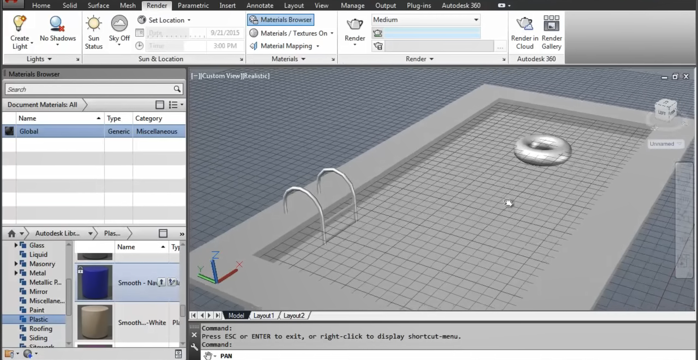Open Render in Cloud

coord(525,32)
